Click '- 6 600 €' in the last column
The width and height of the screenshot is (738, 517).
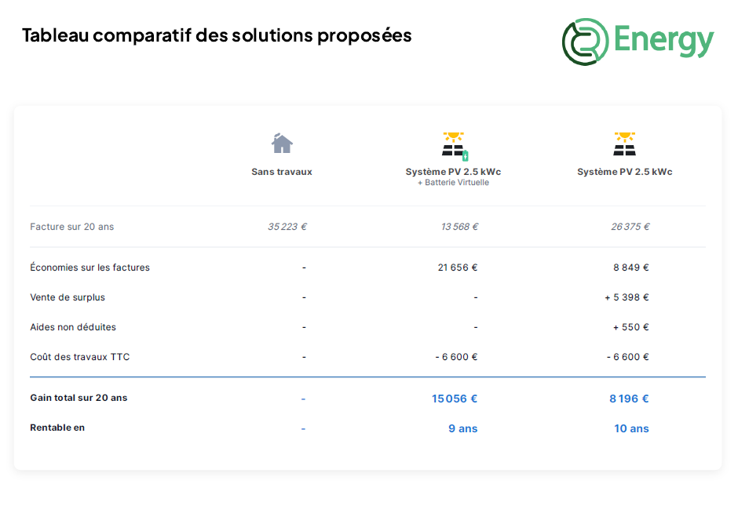click(x=628, y=357)
